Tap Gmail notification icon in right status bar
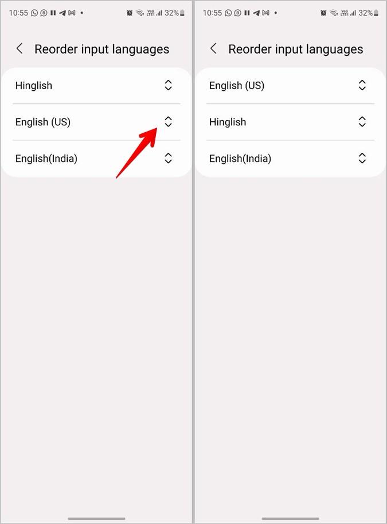387x524 pixels. pos(265,13)
